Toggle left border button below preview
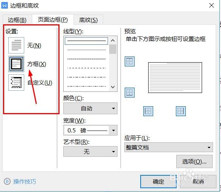 (148, 111)
